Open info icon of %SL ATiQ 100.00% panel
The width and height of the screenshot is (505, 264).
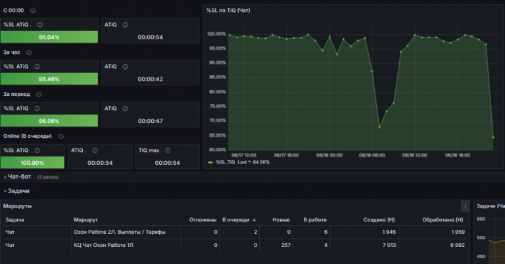(x=37, y=150)
